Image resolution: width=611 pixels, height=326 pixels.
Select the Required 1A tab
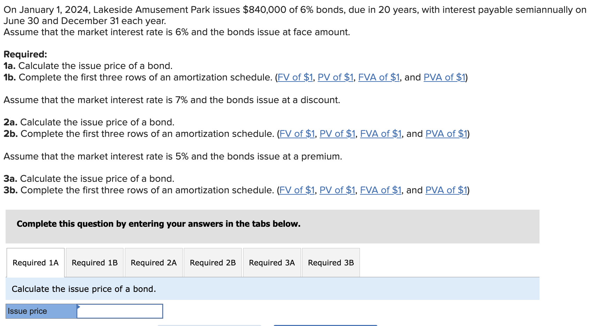click(35, 263)
